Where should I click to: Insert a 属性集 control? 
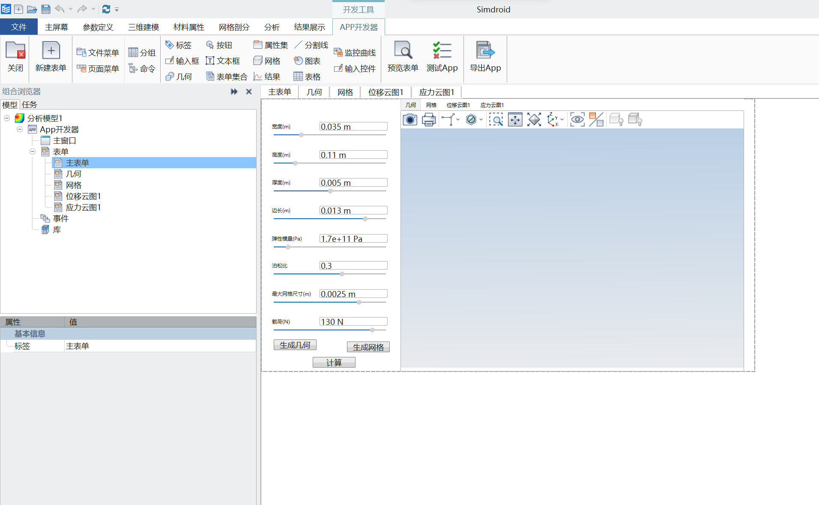pos(270,45)
